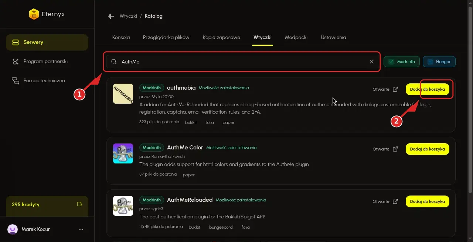Switch to the Konsola tab
Screen dimensions: 473x242
[121, 37]
